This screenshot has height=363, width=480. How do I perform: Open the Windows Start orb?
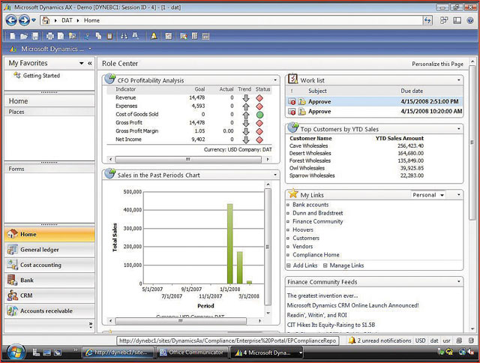[x=16, y=352]
